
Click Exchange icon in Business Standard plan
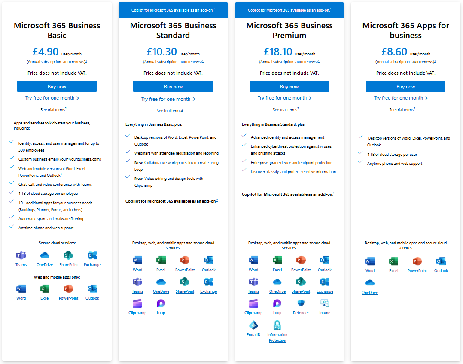pos(208,282)
